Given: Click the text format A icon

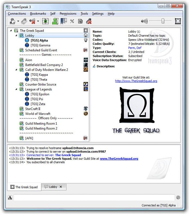Looking at the screenshot, I should coord(10,197).
